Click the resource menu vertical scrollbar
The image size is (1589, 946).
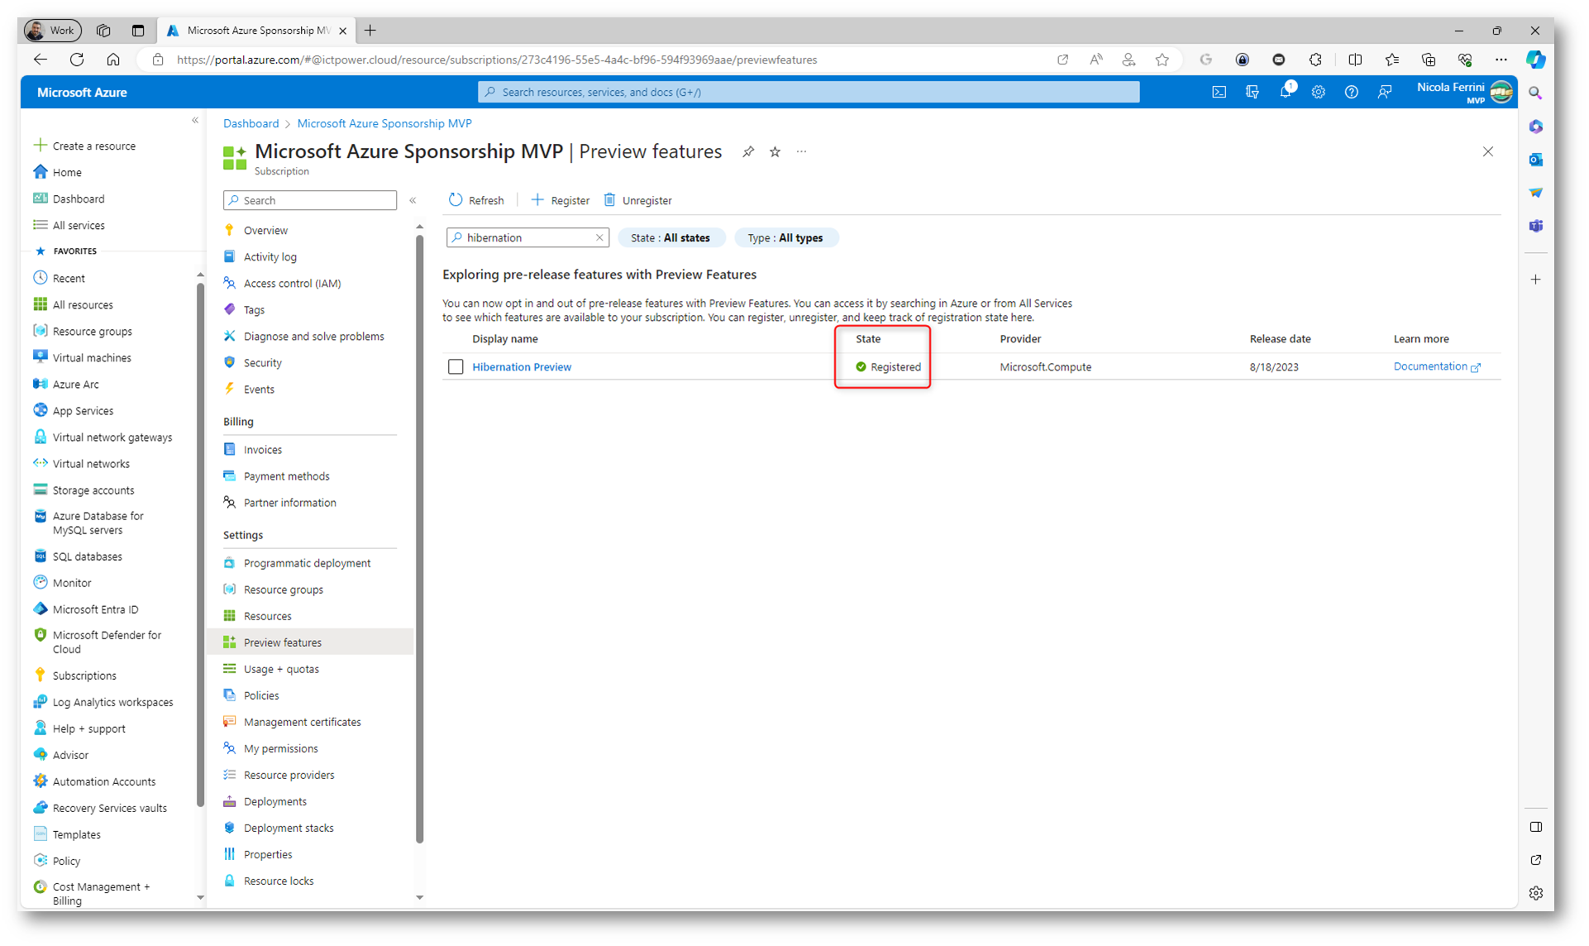[x=420, y=537]
